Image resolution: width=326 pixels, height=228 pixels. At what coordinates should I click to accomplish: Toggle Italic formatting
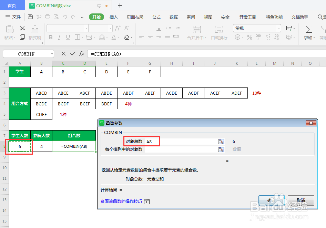click(59, 37)
